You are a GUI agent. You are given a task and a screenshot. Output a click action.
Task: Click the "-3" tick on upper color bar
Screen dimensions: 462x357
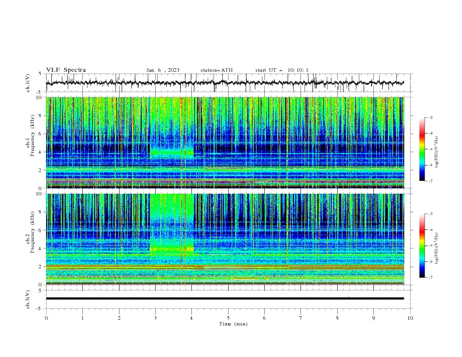[430, 117]
